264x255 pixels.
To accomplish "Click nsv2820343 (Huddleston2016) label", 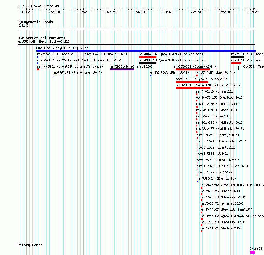I will pos(220,122).
